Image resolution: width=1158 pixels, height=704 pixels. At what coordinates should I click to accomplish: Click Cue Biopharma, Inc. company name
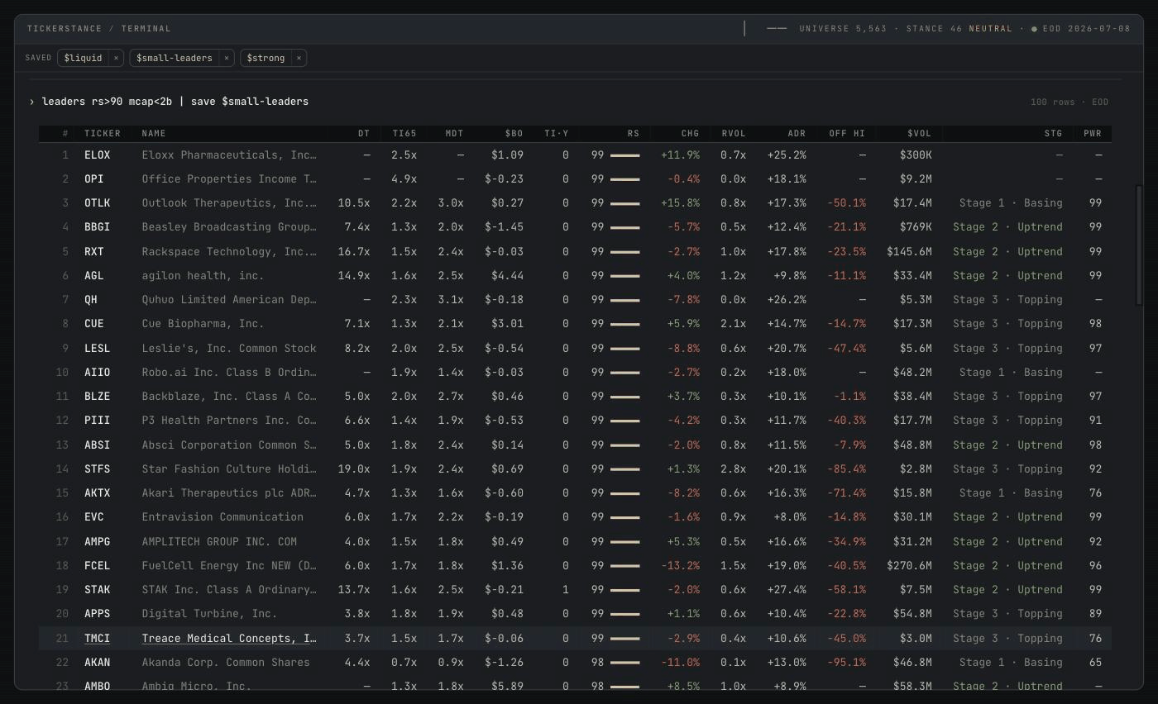[x=203, y=323]
